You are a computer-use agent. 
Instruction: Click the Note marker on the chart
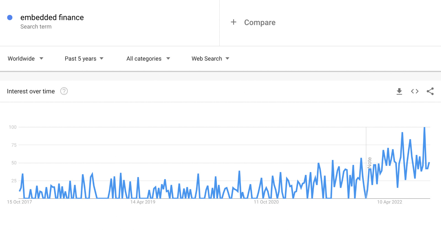point(369,163)
